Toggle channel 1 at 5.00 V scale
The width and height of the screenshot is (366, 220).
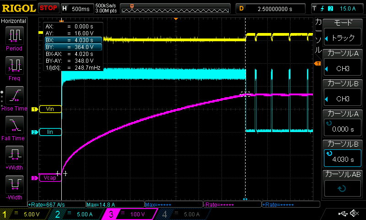point(25,214)
